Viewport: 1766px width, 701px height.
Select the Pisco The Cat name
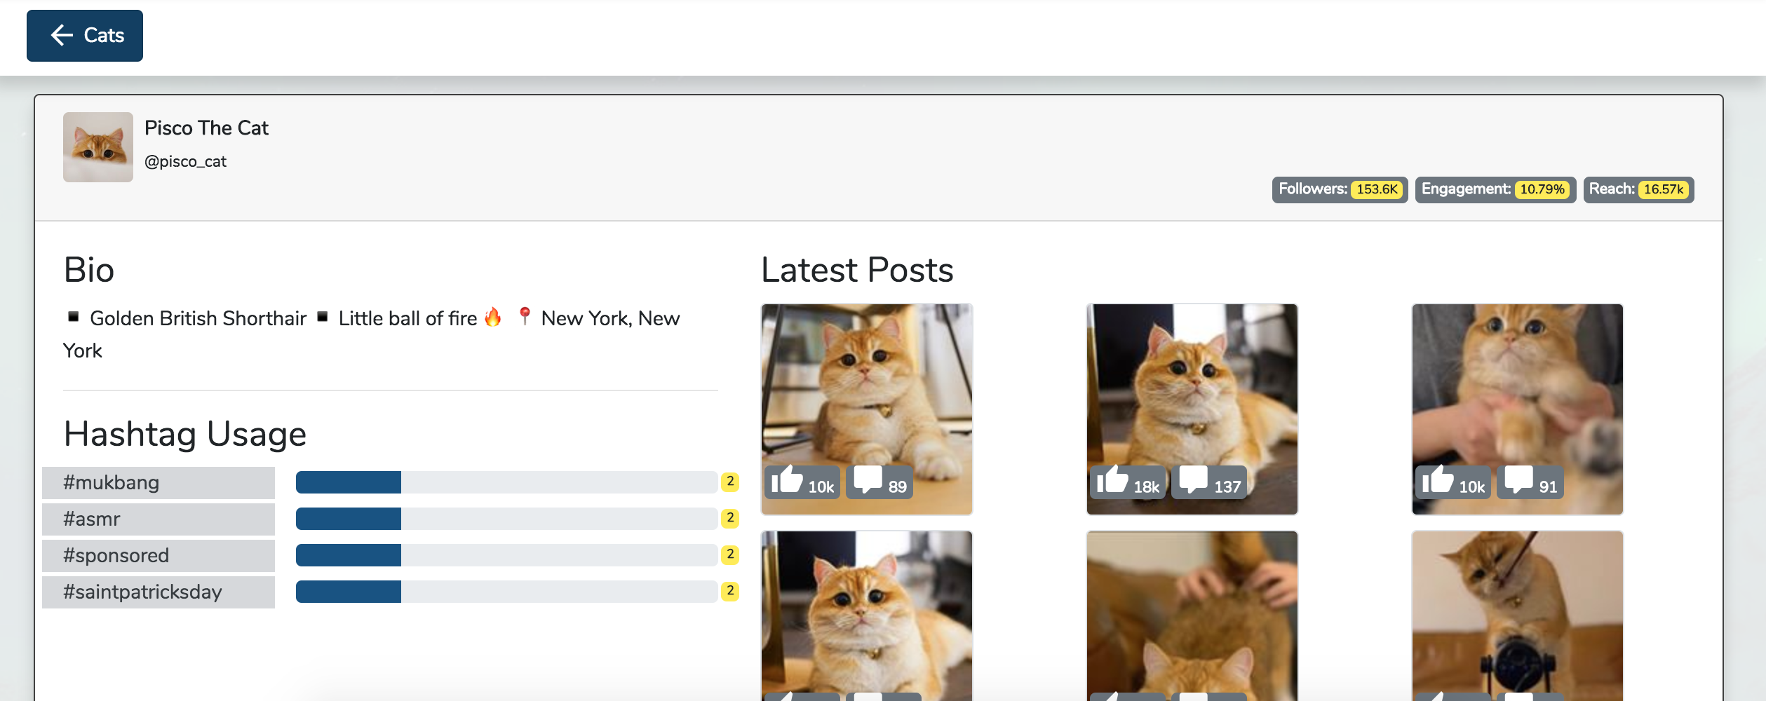206,128
